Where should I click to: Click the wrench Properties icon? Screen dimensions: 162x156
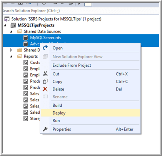[45, 129]
